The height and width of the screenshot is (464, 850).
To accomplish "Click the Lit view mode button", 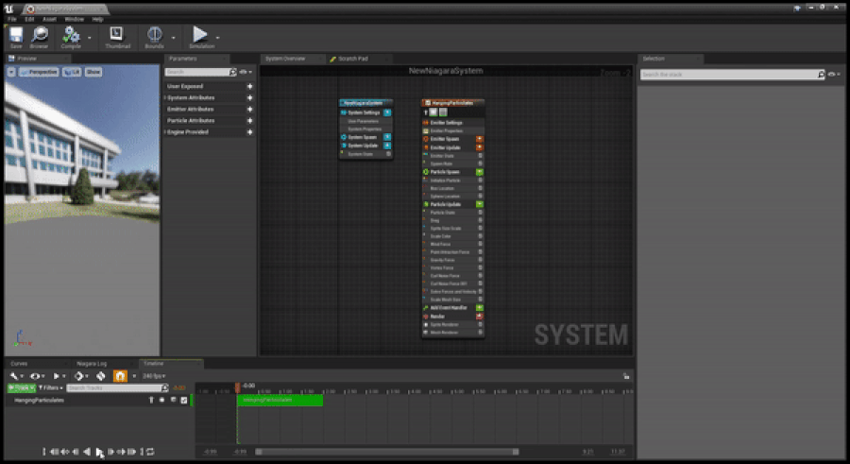I will point(72,72).
